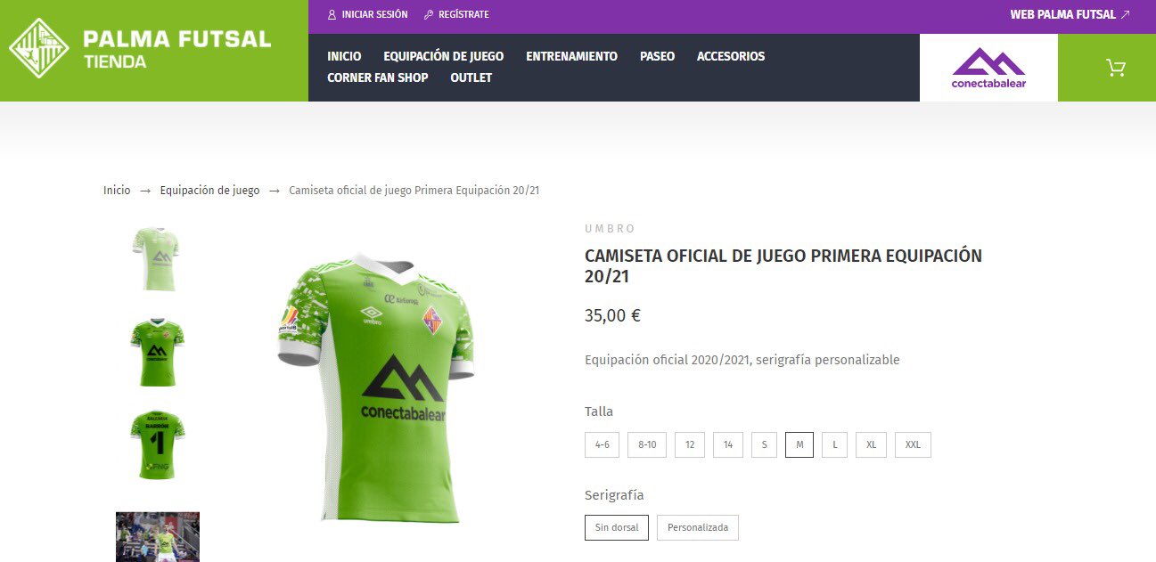Click the external arrow next to Web Palma Futsal
1156x562 pixels.
(x=1125, y=15)
